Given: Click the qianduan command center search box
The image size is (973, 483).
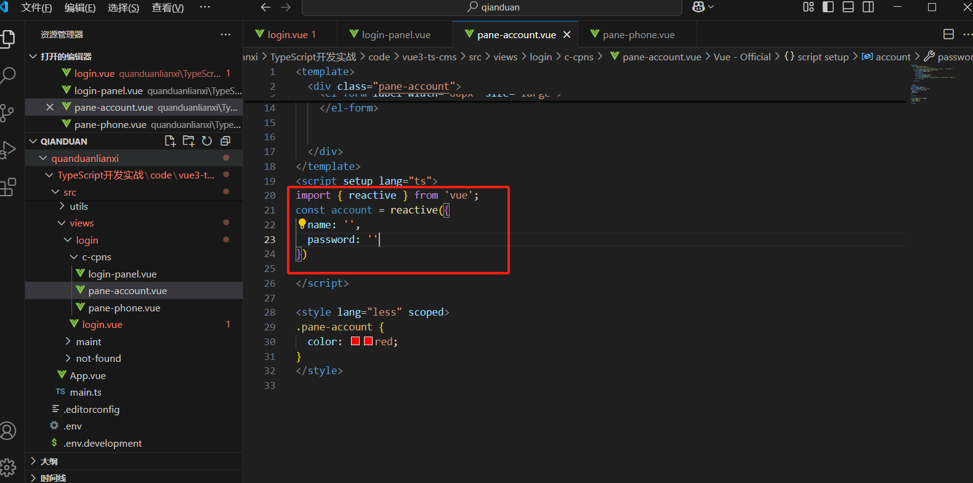Looking at the screenshot, I should click(x=492, y=7).
